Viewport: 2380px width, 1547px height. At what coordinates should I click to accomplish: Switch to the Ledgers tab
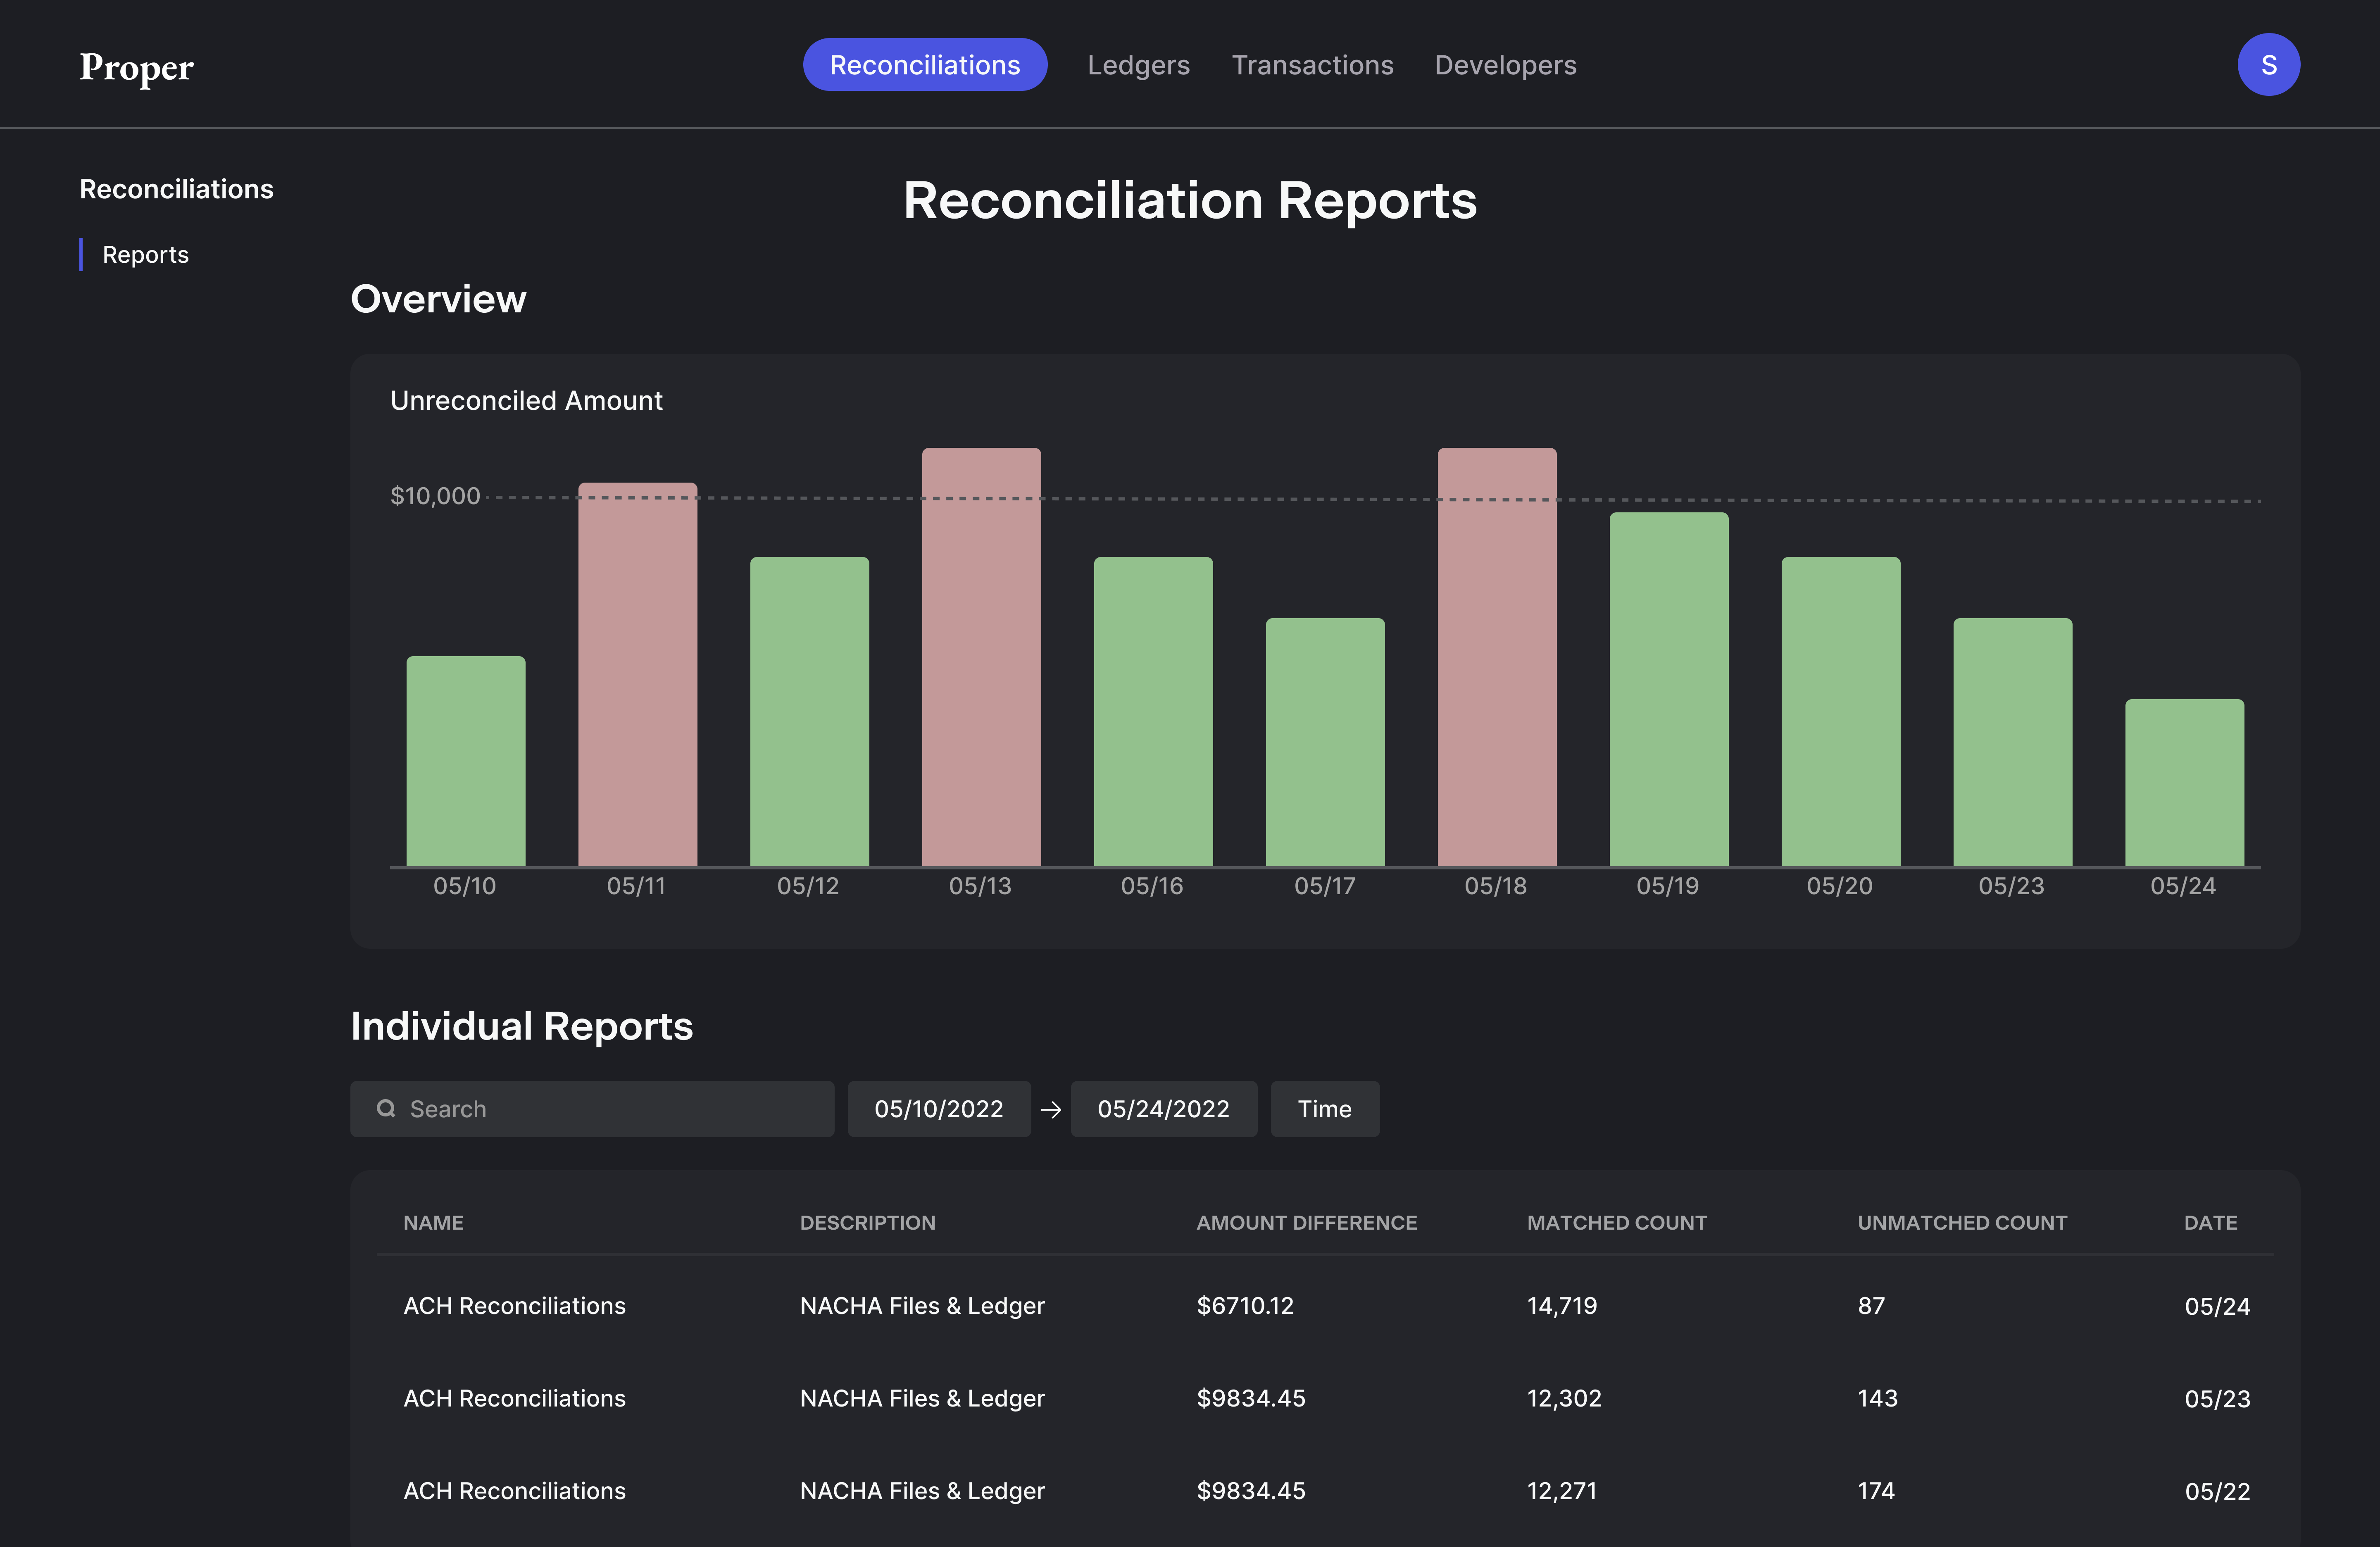(x=1138, y=65)
